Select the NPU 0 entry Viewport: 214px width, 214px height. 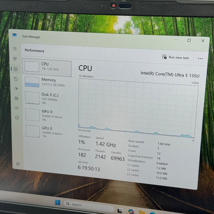[x=48, y=115]
